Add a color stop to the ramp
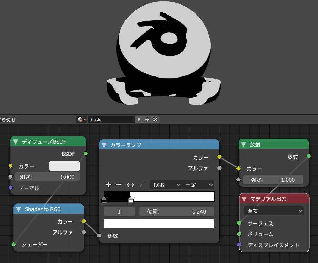Viewport: 318px width, 263px height. [x=109, y=184]
